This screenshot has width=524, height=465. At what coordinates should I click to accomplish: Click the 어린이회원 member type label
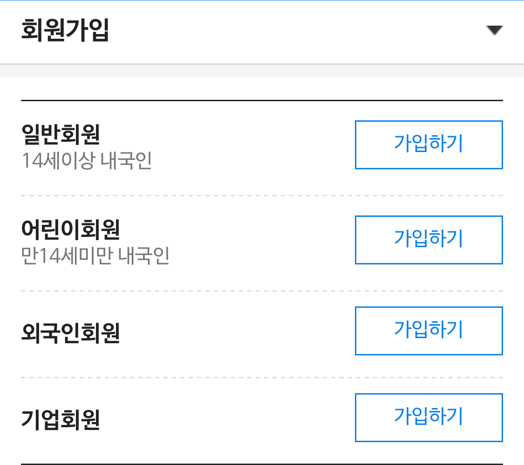[x=70, y=230]
